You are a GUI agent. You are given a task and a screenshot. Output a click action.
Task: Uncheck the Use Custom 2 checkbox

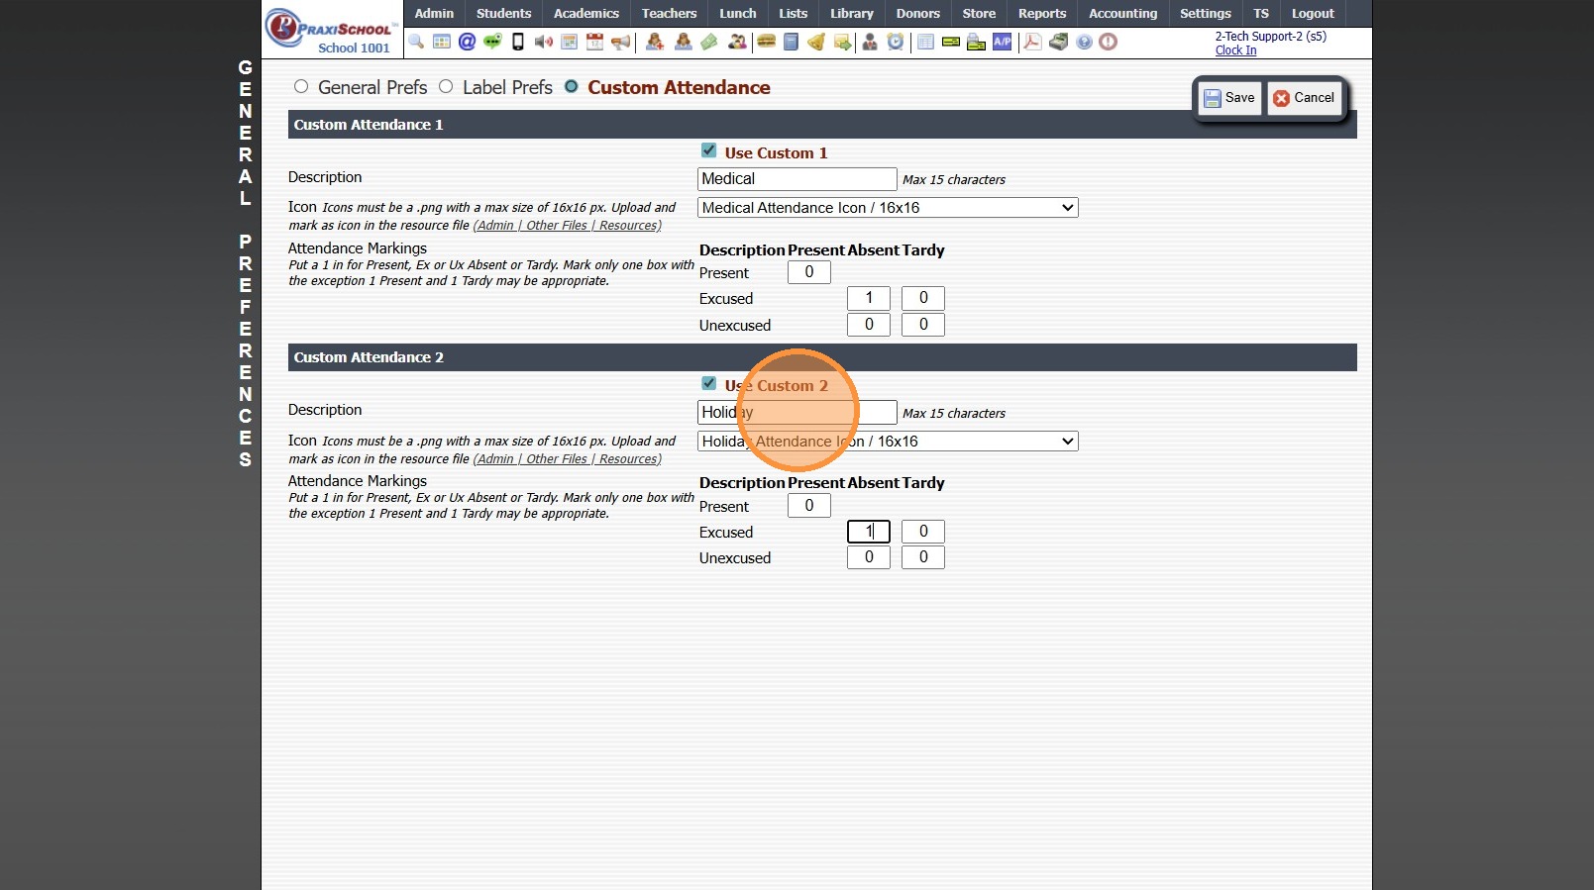(x=708, y=383)
